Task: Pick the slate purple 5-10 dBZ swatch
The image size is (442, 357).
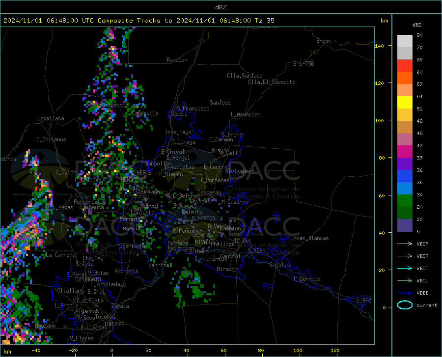Action: pyautogui.click(x=405, y=225)
